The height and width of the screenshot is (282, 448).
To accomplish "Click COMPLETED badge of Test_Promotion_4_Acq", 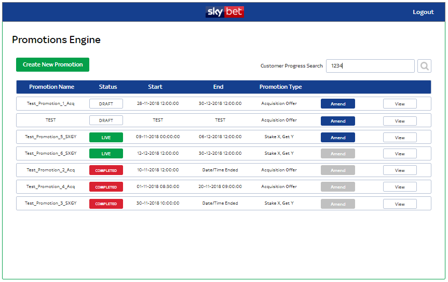I will click(106, 187).
